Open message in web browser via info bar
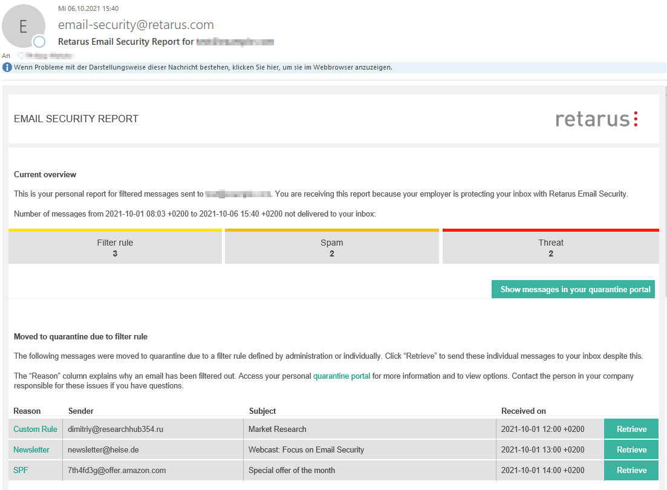 click(203, 67)
